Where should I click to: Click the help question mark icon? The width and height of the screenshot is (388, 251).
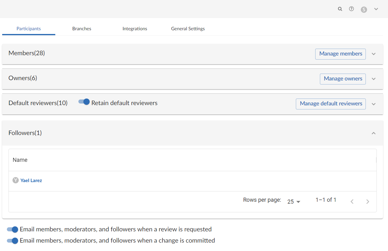pyautogui.click(x=351, y=9)
